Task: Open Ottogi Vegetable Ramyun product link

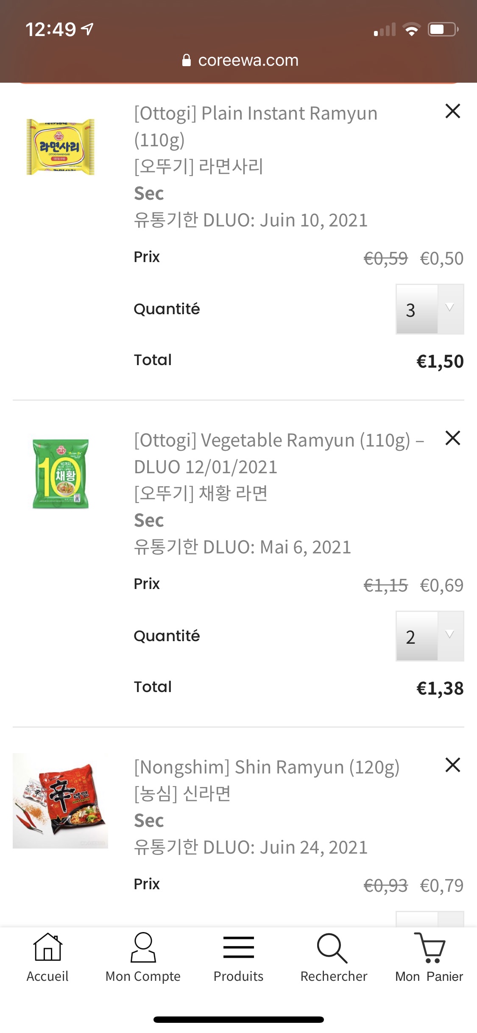Action: (x=271, y=441)
